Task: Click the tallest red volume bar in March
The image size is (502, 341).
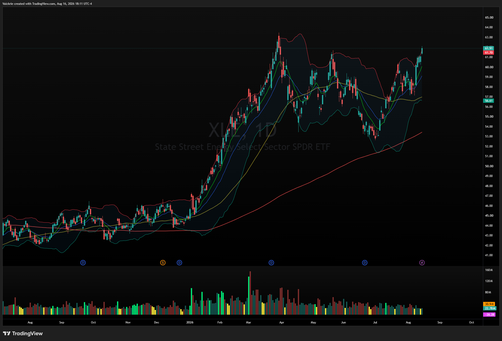Action: (x=250, y=293)
